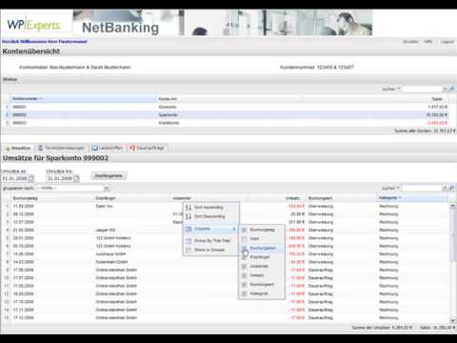This screenshot has width=457, height=343.
Task: Click the Hilfe link at top right
Action: click(427, 42)
